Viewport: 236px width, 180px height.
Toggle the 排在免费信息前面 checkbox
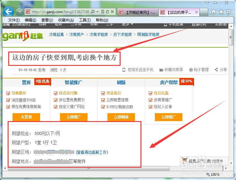point(8,107)
